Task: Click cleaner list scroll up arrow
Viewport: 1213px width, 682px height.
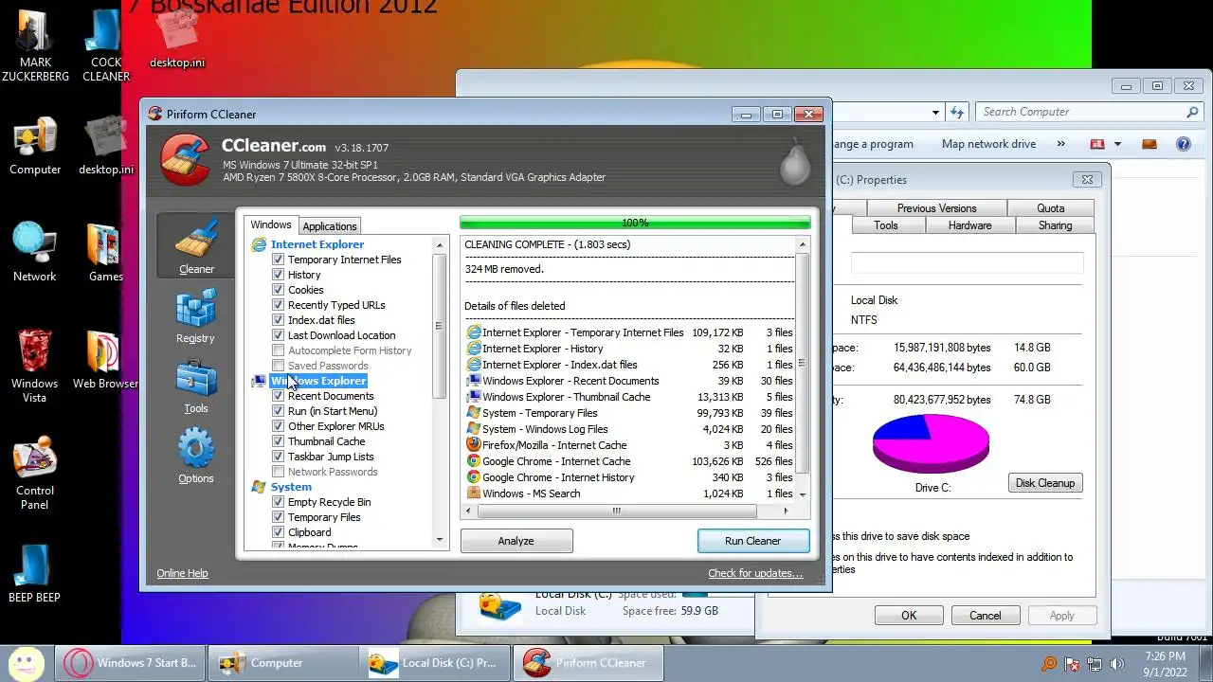Action: [439, 245]
